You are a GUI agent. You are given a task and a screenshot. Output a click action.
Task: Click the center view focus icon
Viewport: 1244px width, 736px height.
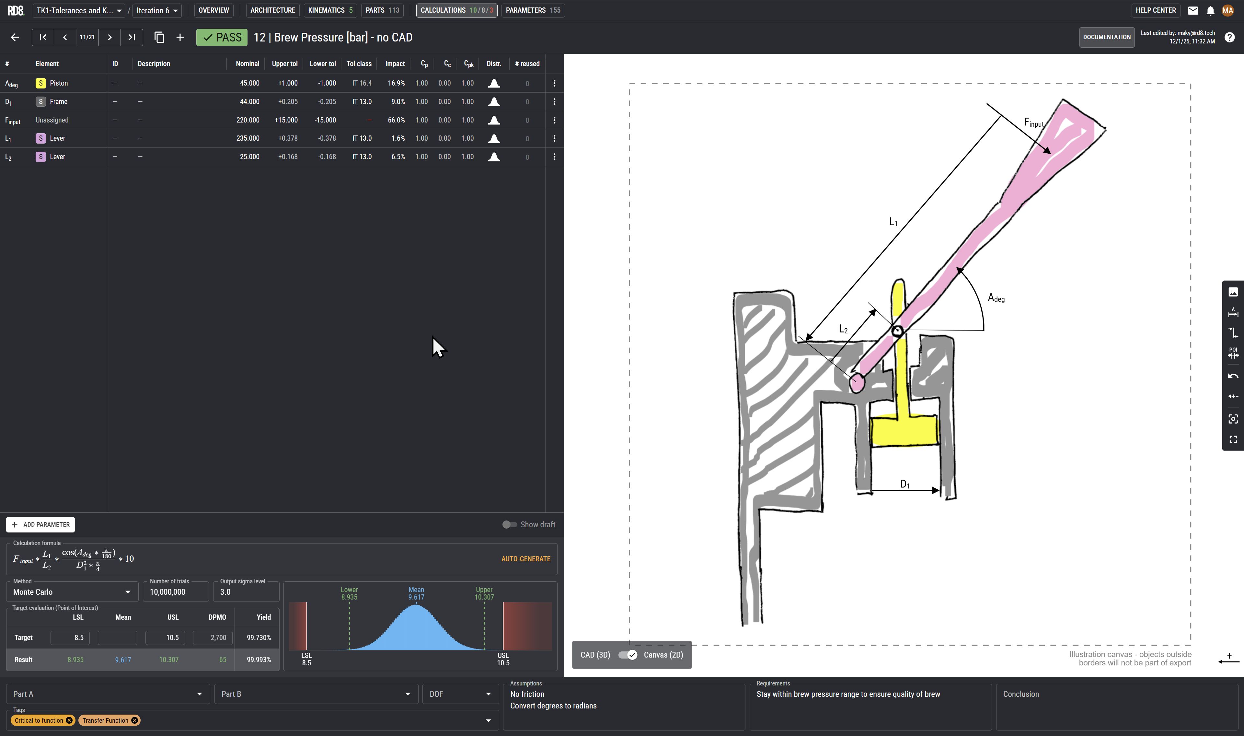pyautogui.click(x=1233, y=419)
